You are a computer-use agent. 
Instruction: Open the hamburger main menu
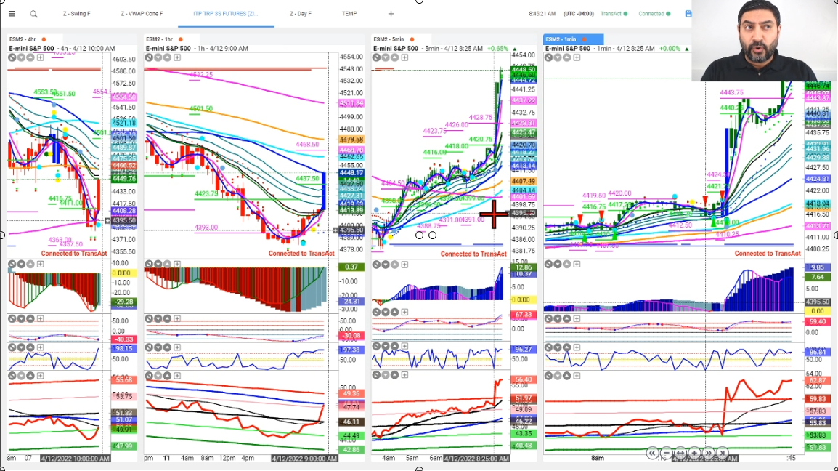(12, 14)
